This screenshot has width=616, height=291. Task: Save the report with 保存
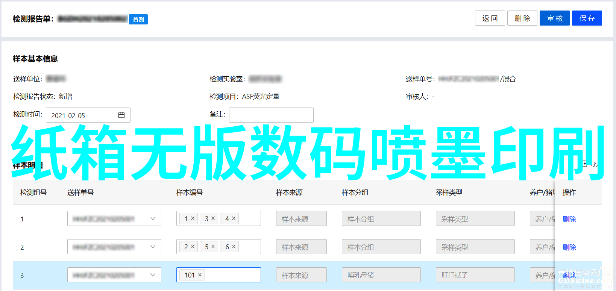(x=587, y=18)
